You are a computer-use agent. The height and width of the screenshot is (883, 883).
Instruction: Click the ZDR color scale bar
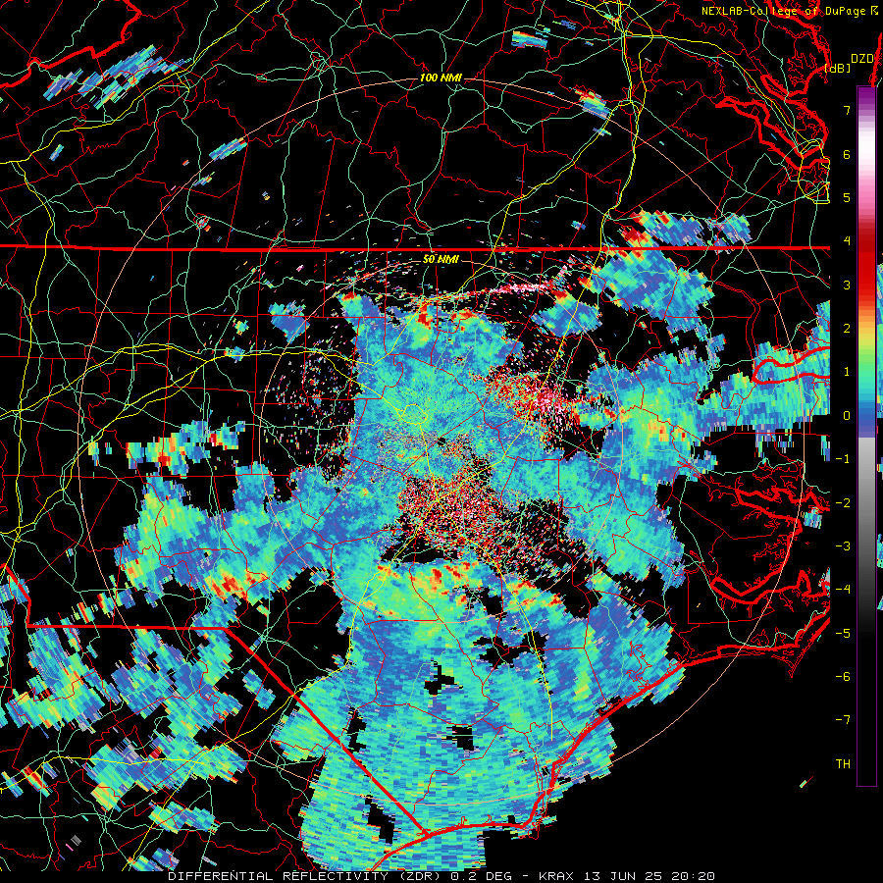(x=866, y=436)
